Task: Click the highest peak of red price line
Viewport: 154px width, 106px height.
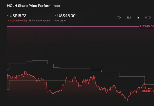Action: [x=25, y=71]
